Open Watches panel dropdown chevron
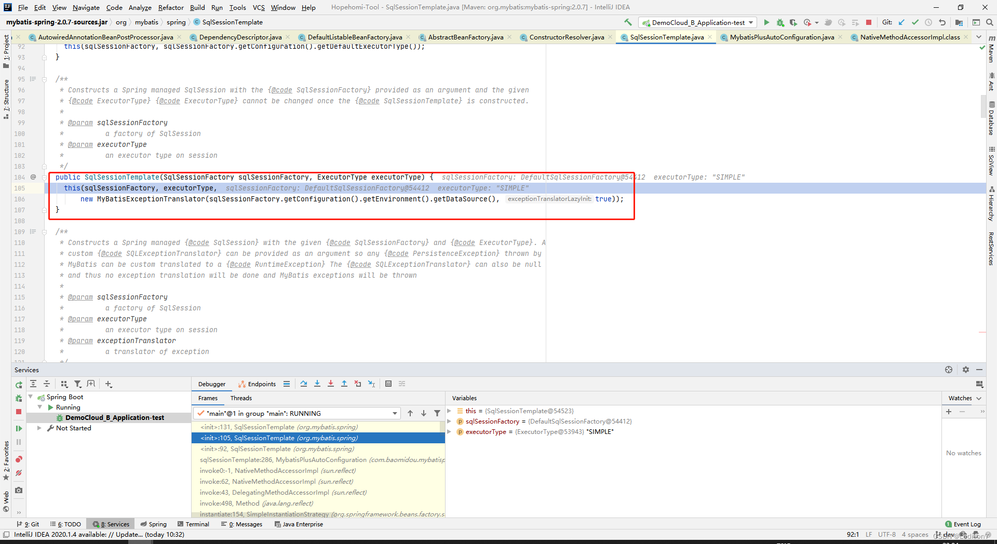The height and width of the screenshot is (544, 997). (x=979, y=398)
